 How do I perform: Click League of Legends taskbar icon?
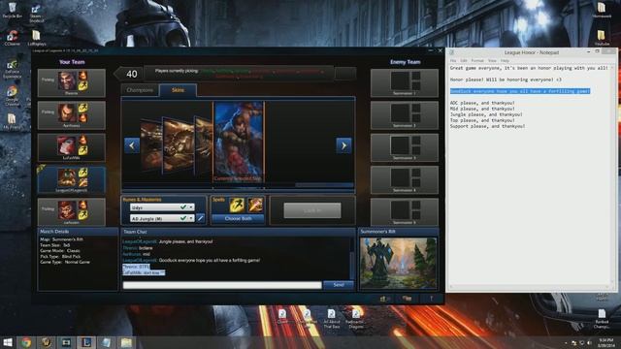tap(86, 342)
